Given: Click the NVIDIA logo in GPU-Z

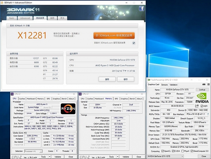Looking at the screenshot, I should (x=202, y=98).
